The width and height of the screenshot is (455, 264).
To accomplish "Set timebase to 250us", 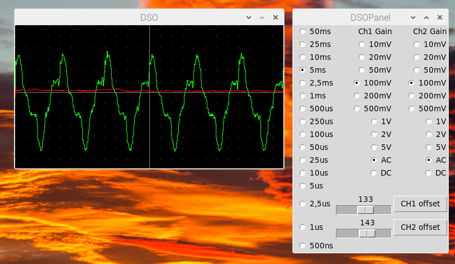I will [x=316, y=121].
